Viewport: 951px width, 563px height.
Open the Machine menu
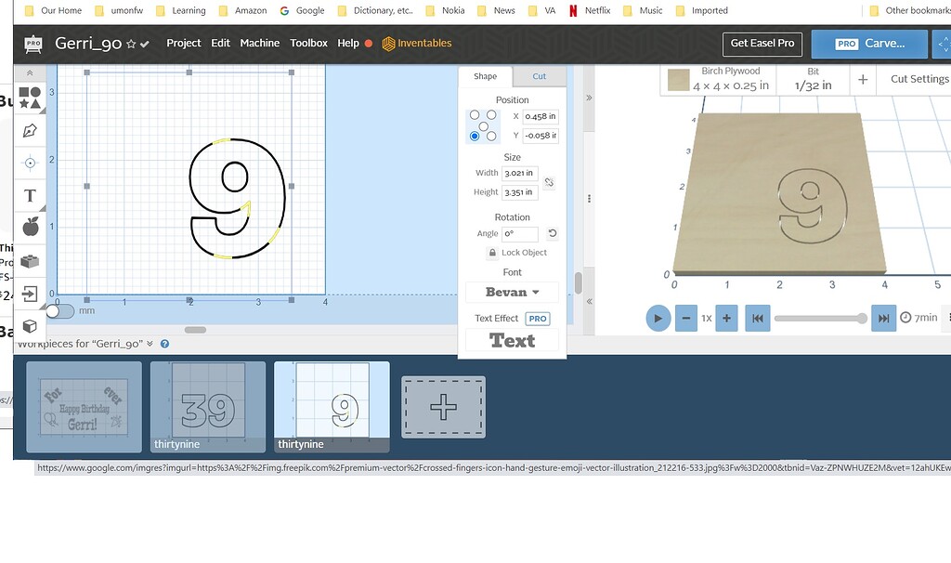point(260,43)
